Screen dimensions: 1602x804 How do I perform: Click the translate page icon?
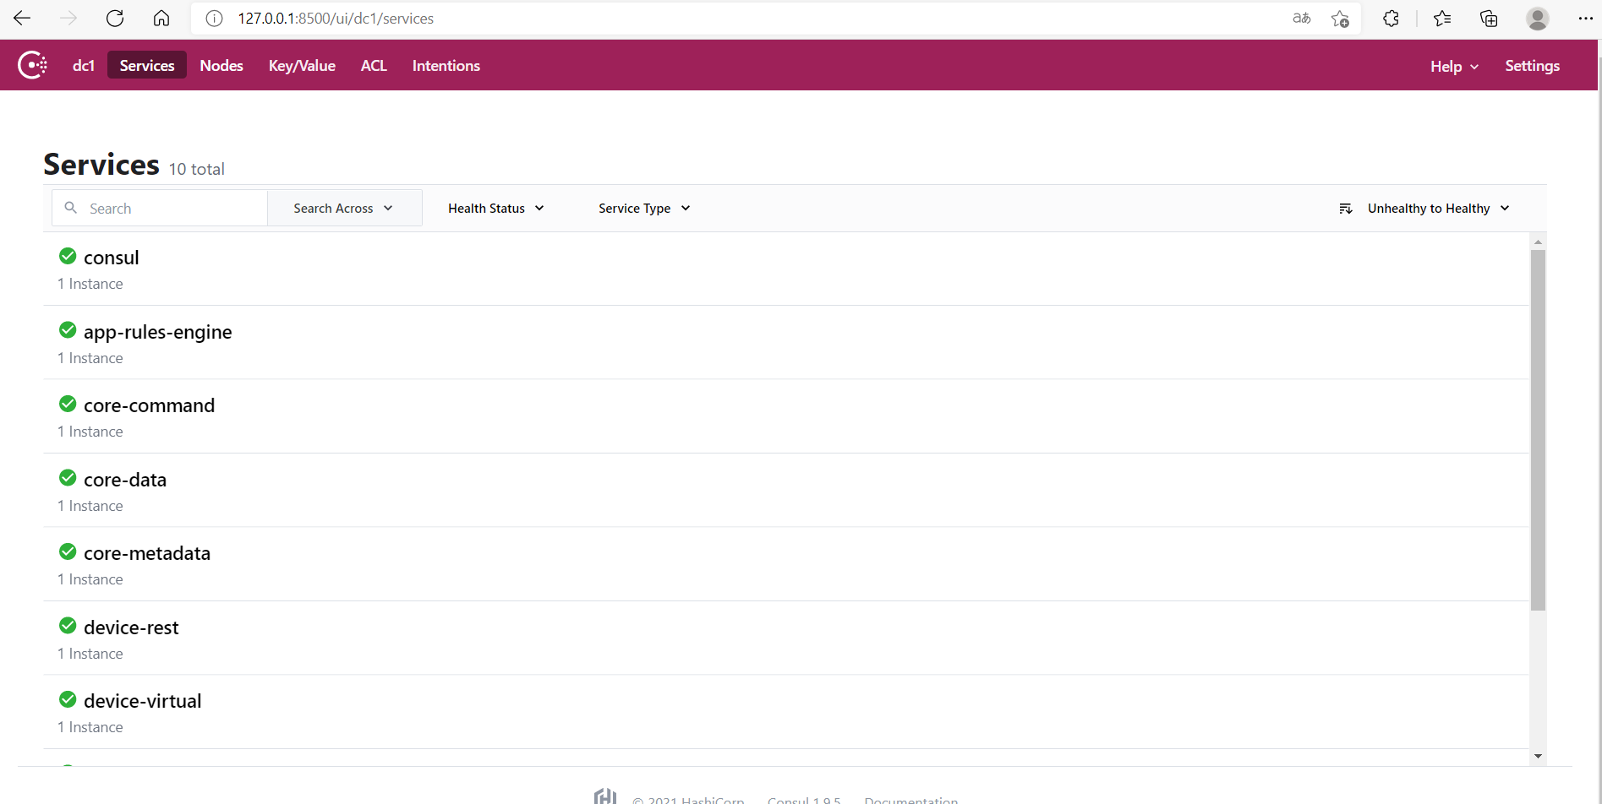point(1302,18)
